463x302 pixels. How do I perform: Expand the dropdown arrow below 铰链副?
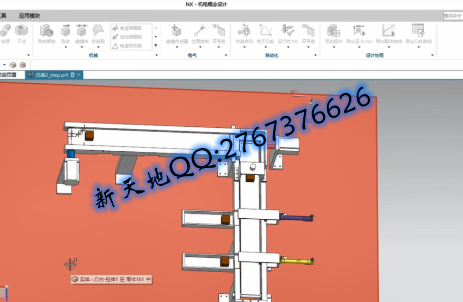click(98, 47)
